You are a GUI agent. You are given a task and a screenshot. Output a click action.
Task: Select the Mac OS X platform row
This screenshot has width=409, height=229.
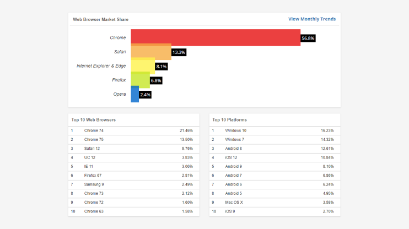click(x=275, y=203)
